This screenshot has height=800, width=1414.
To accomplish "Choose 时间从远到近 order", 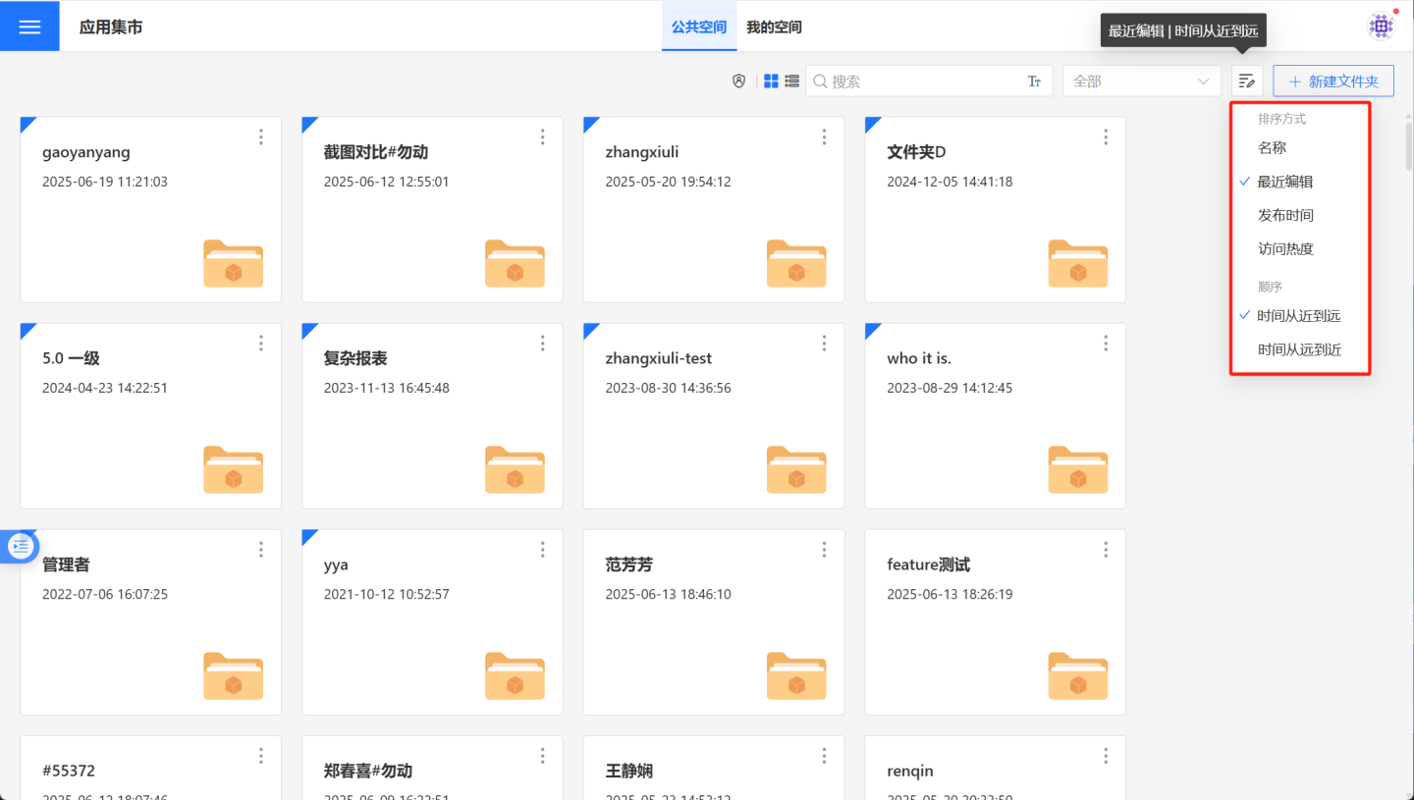I will coord(1299,349).
